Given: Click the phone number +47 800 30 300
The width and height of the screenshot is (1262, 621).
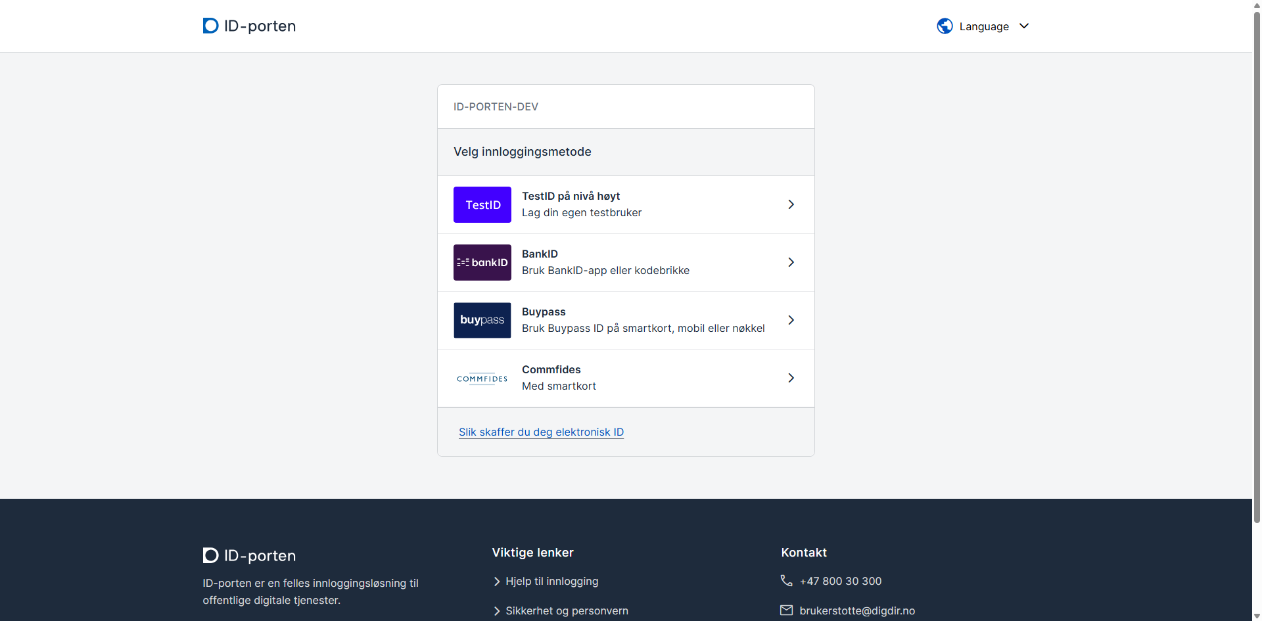Looking at the screenshot, I should (x=841, y=581).
